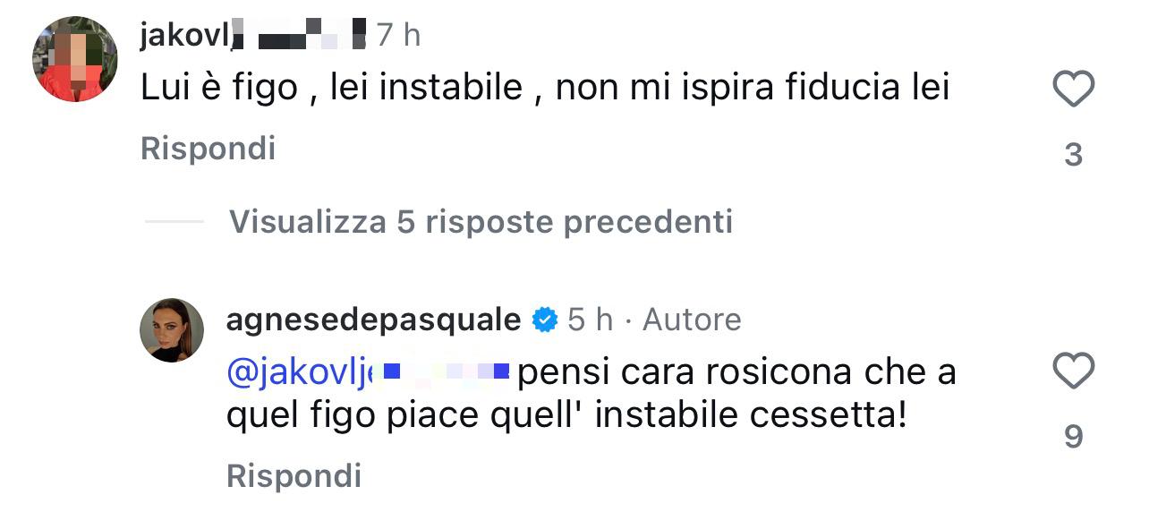Screen dimensions: 1149x512
Task: Click the "Autore" label on the reply
Action: [x=692, y=320]
